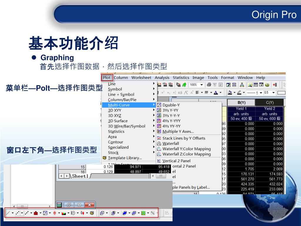Screen dimensions: 301x226
Task: Select the red Column chart toolbar icon
Action: pyautogui.click(x=36, y=213)
